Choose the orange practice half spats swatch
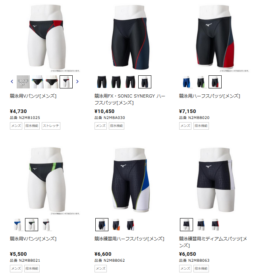The image size is (257, 274). point(116,224)
